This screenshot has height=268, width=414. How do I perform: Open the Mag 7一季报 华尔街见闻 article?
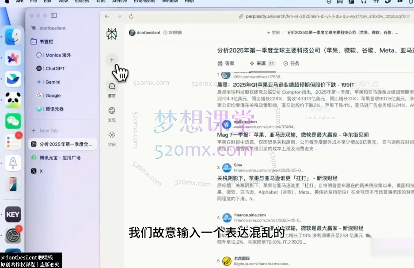[x=293, y=135]
